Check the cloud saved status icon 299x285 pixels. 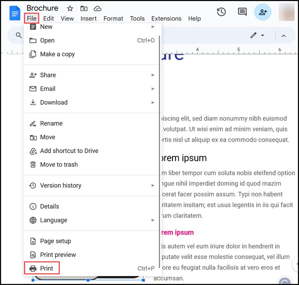(97, 8)
